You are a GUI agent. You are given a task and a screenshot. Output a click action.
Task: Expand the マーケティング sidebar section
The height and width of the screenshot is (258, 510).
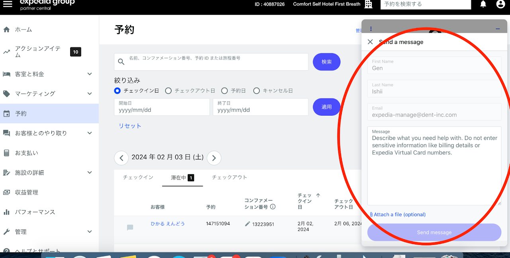click(x=90, y=94)
